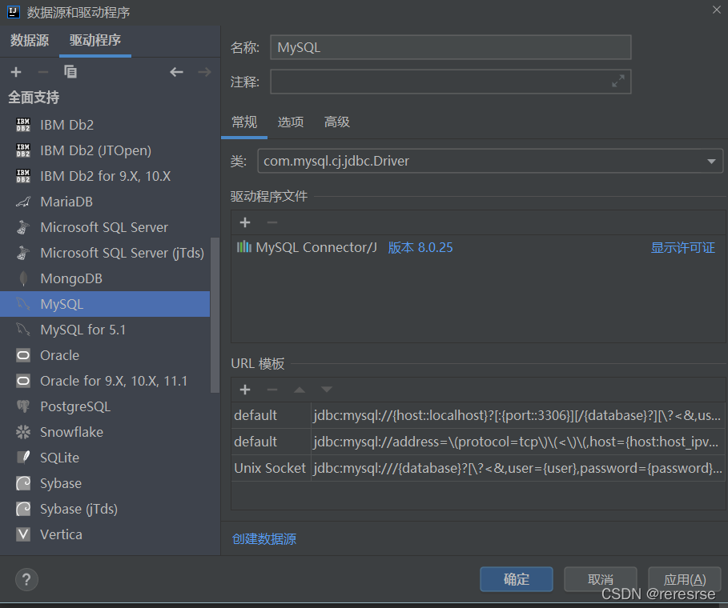Add a new driver with plus icon
This screenshot has height=608, width=728.
16,72
